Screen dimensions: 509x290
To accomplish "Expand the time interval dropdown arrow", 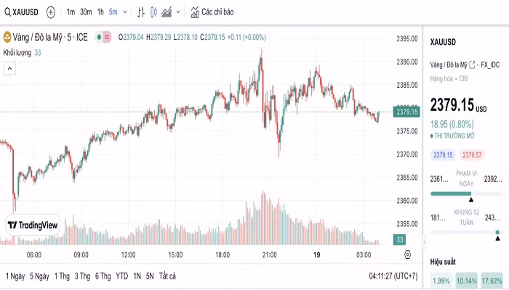I will (125, 12).
